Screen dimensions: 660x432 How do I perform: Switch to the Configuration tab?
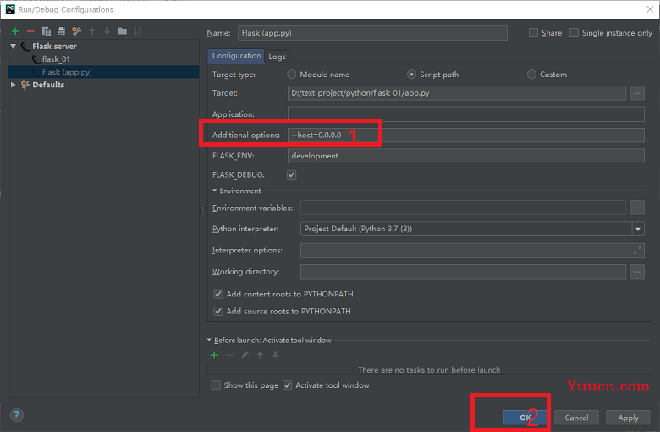tap(236, 56)
